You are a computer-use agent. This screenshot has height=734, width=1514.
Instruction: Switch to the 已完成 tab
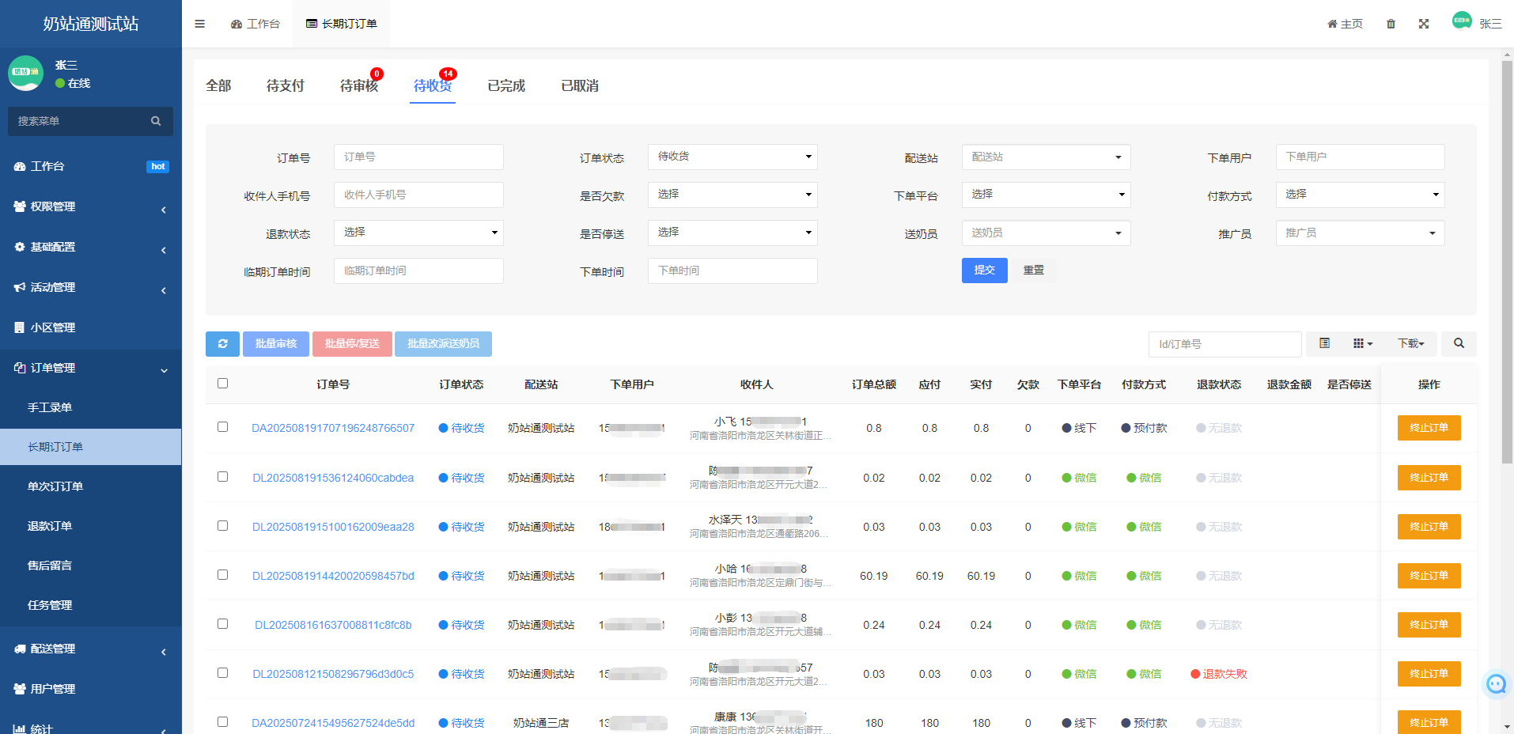(x=505, y=85)
